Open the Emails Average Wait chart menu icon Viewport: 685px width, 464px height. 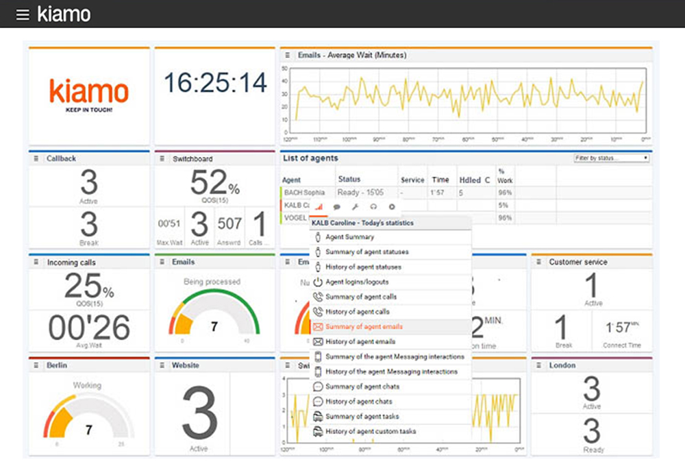coord(288,55)
